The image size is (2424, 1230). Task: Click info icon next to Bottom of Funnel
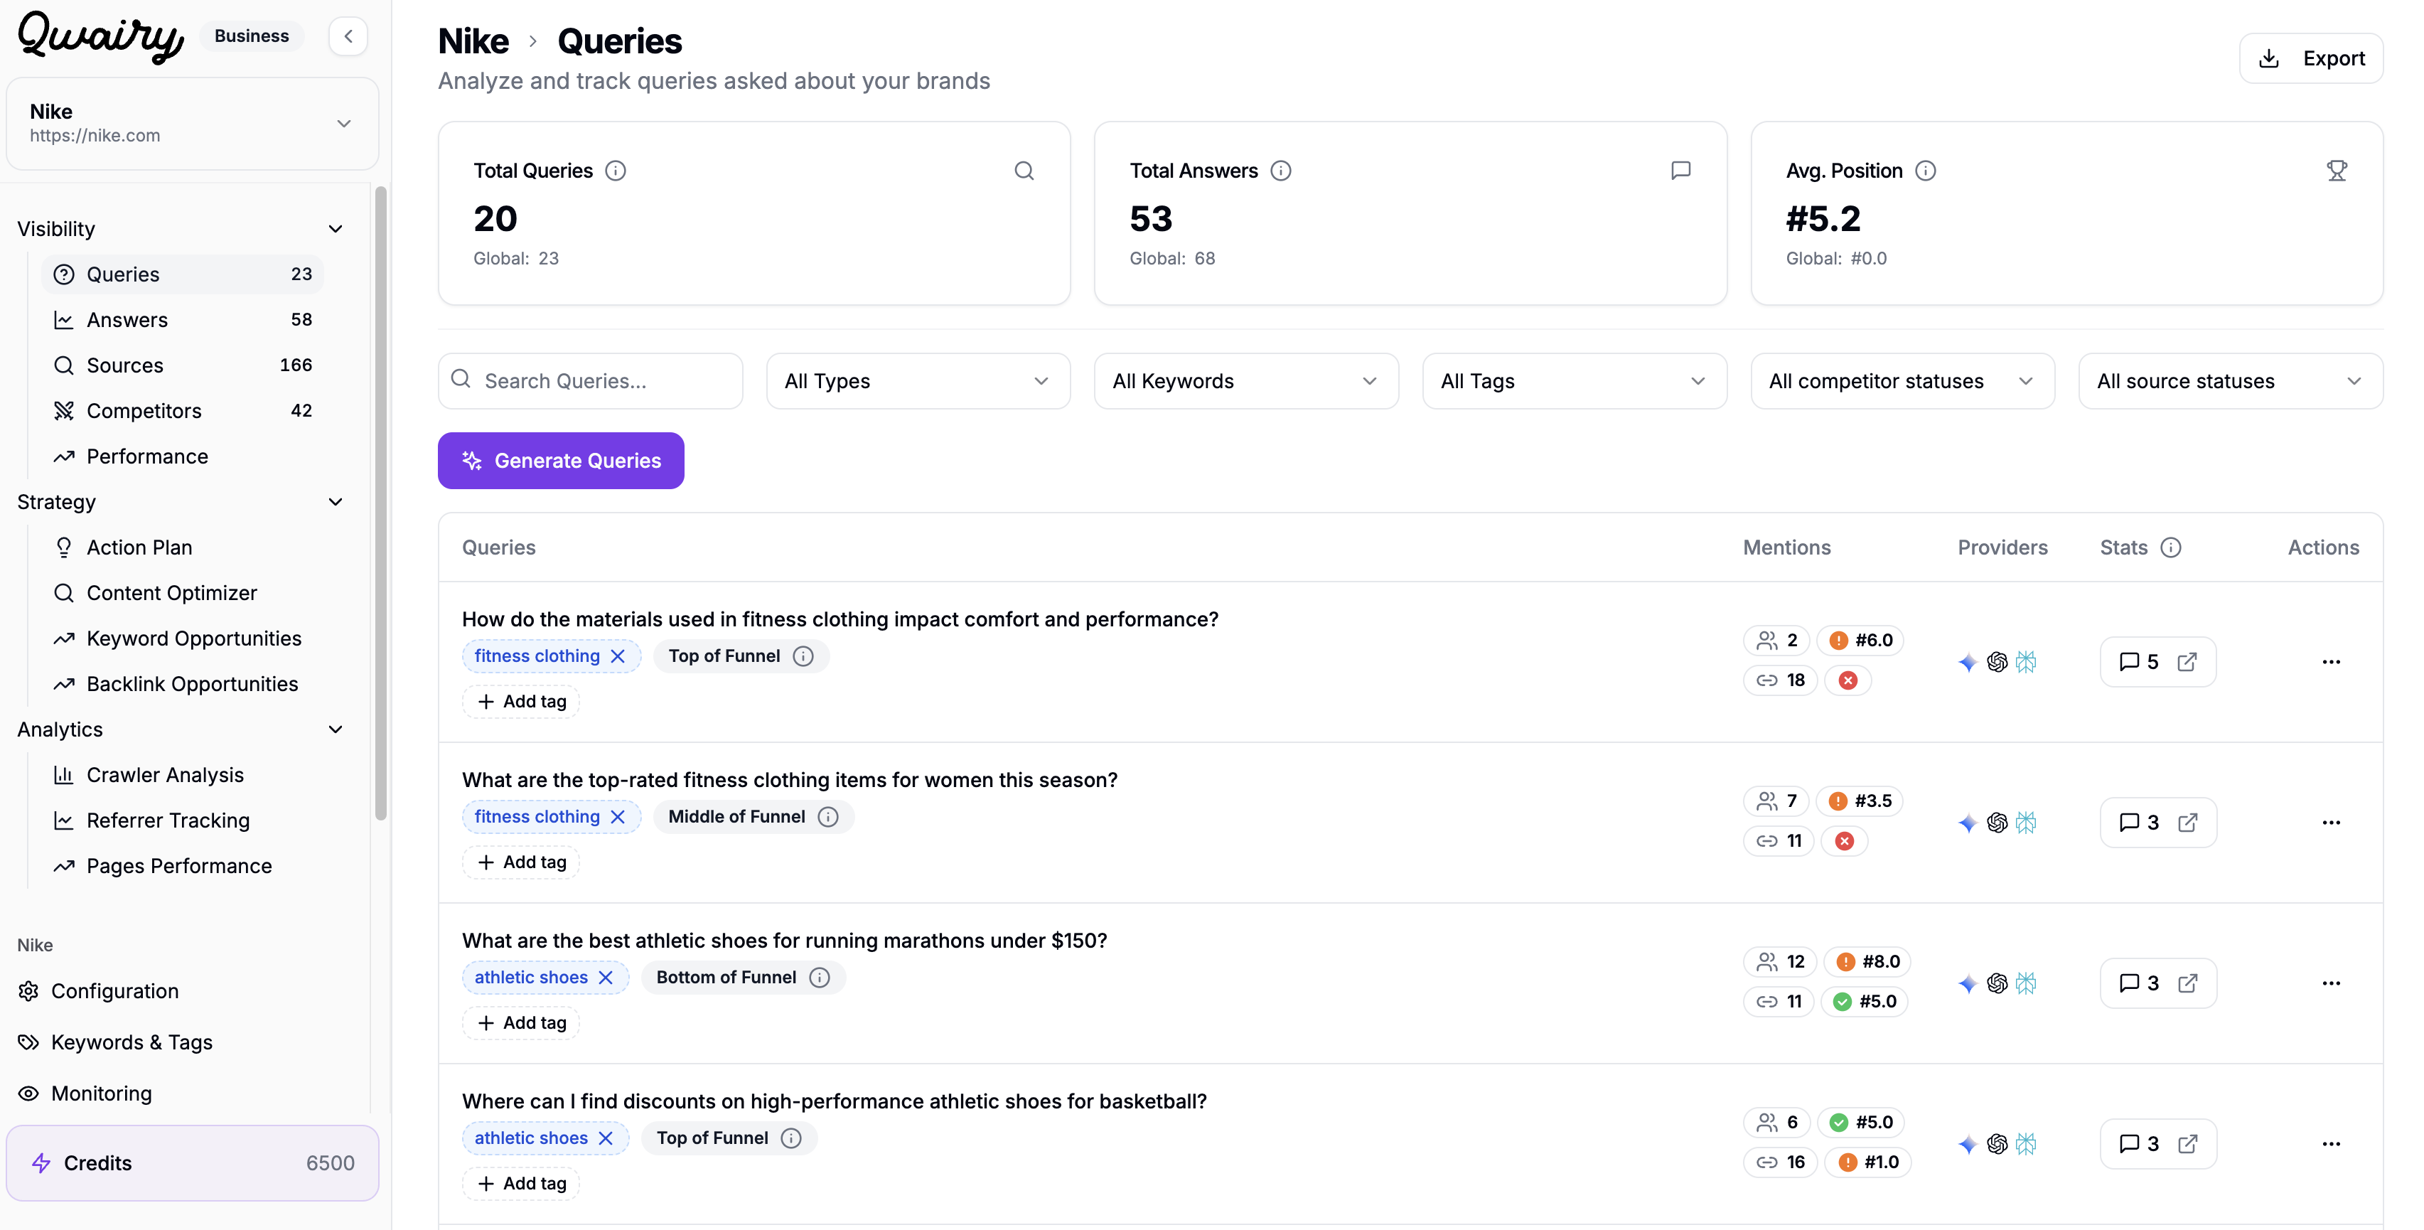tap(820, 978)
